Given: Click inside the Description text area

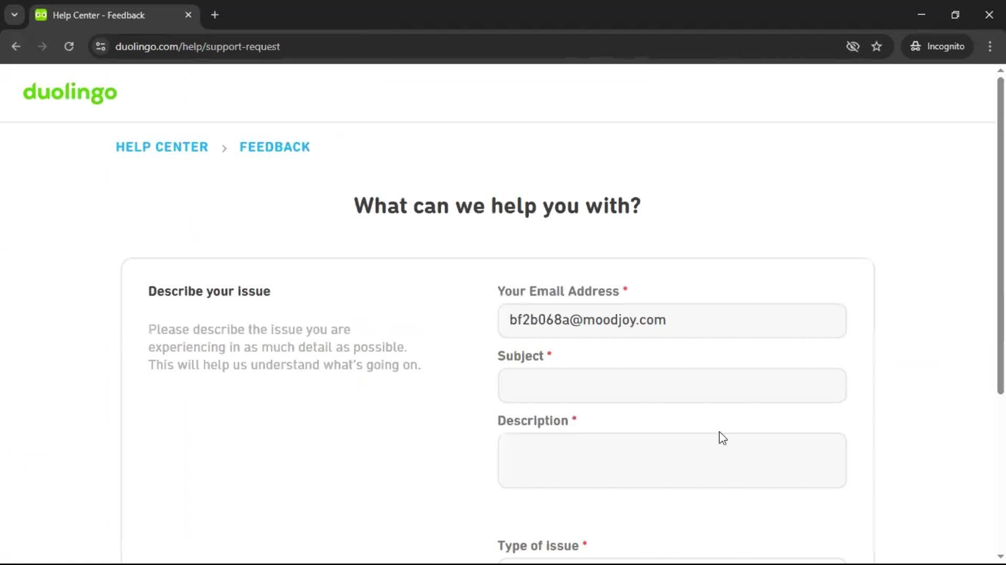Looking at the screenshot, I should [x=671, y=460].
